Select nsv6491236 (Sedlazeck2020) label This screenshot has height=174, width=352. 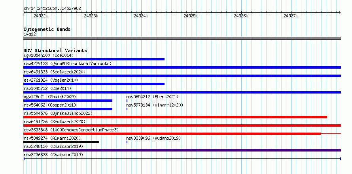click(55, 122)
